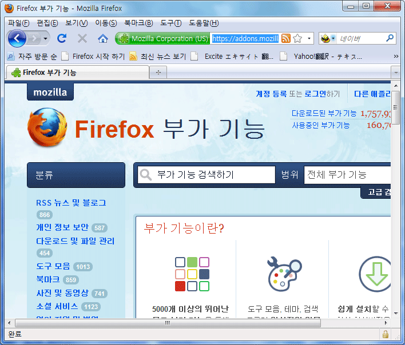Click the Firefox logo image

pos(47,127)
